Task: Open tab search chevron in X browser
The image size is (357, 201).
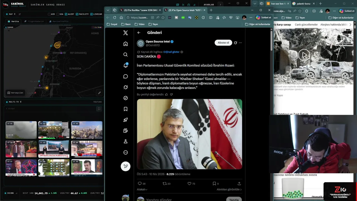Action: click(x=108, y=10)
